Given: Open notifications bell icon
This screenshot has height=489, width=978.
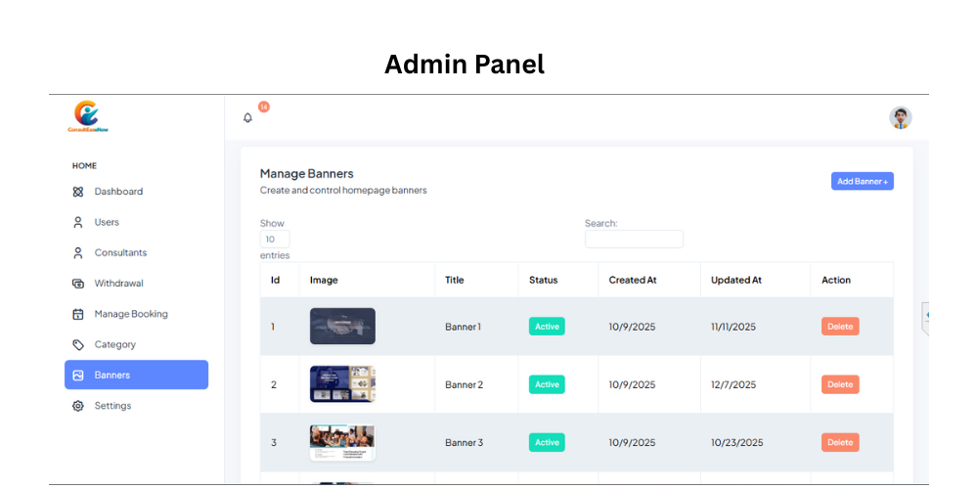Looking at the screenshot, I should pyautogui.click(x=247, y=118).
